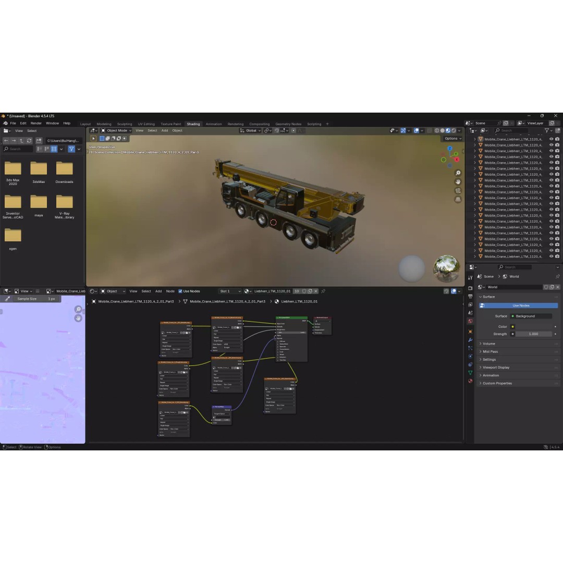Enable thumbnail display mode in file browser
Viewport: 563px width, 563px height.
point(54,149)
